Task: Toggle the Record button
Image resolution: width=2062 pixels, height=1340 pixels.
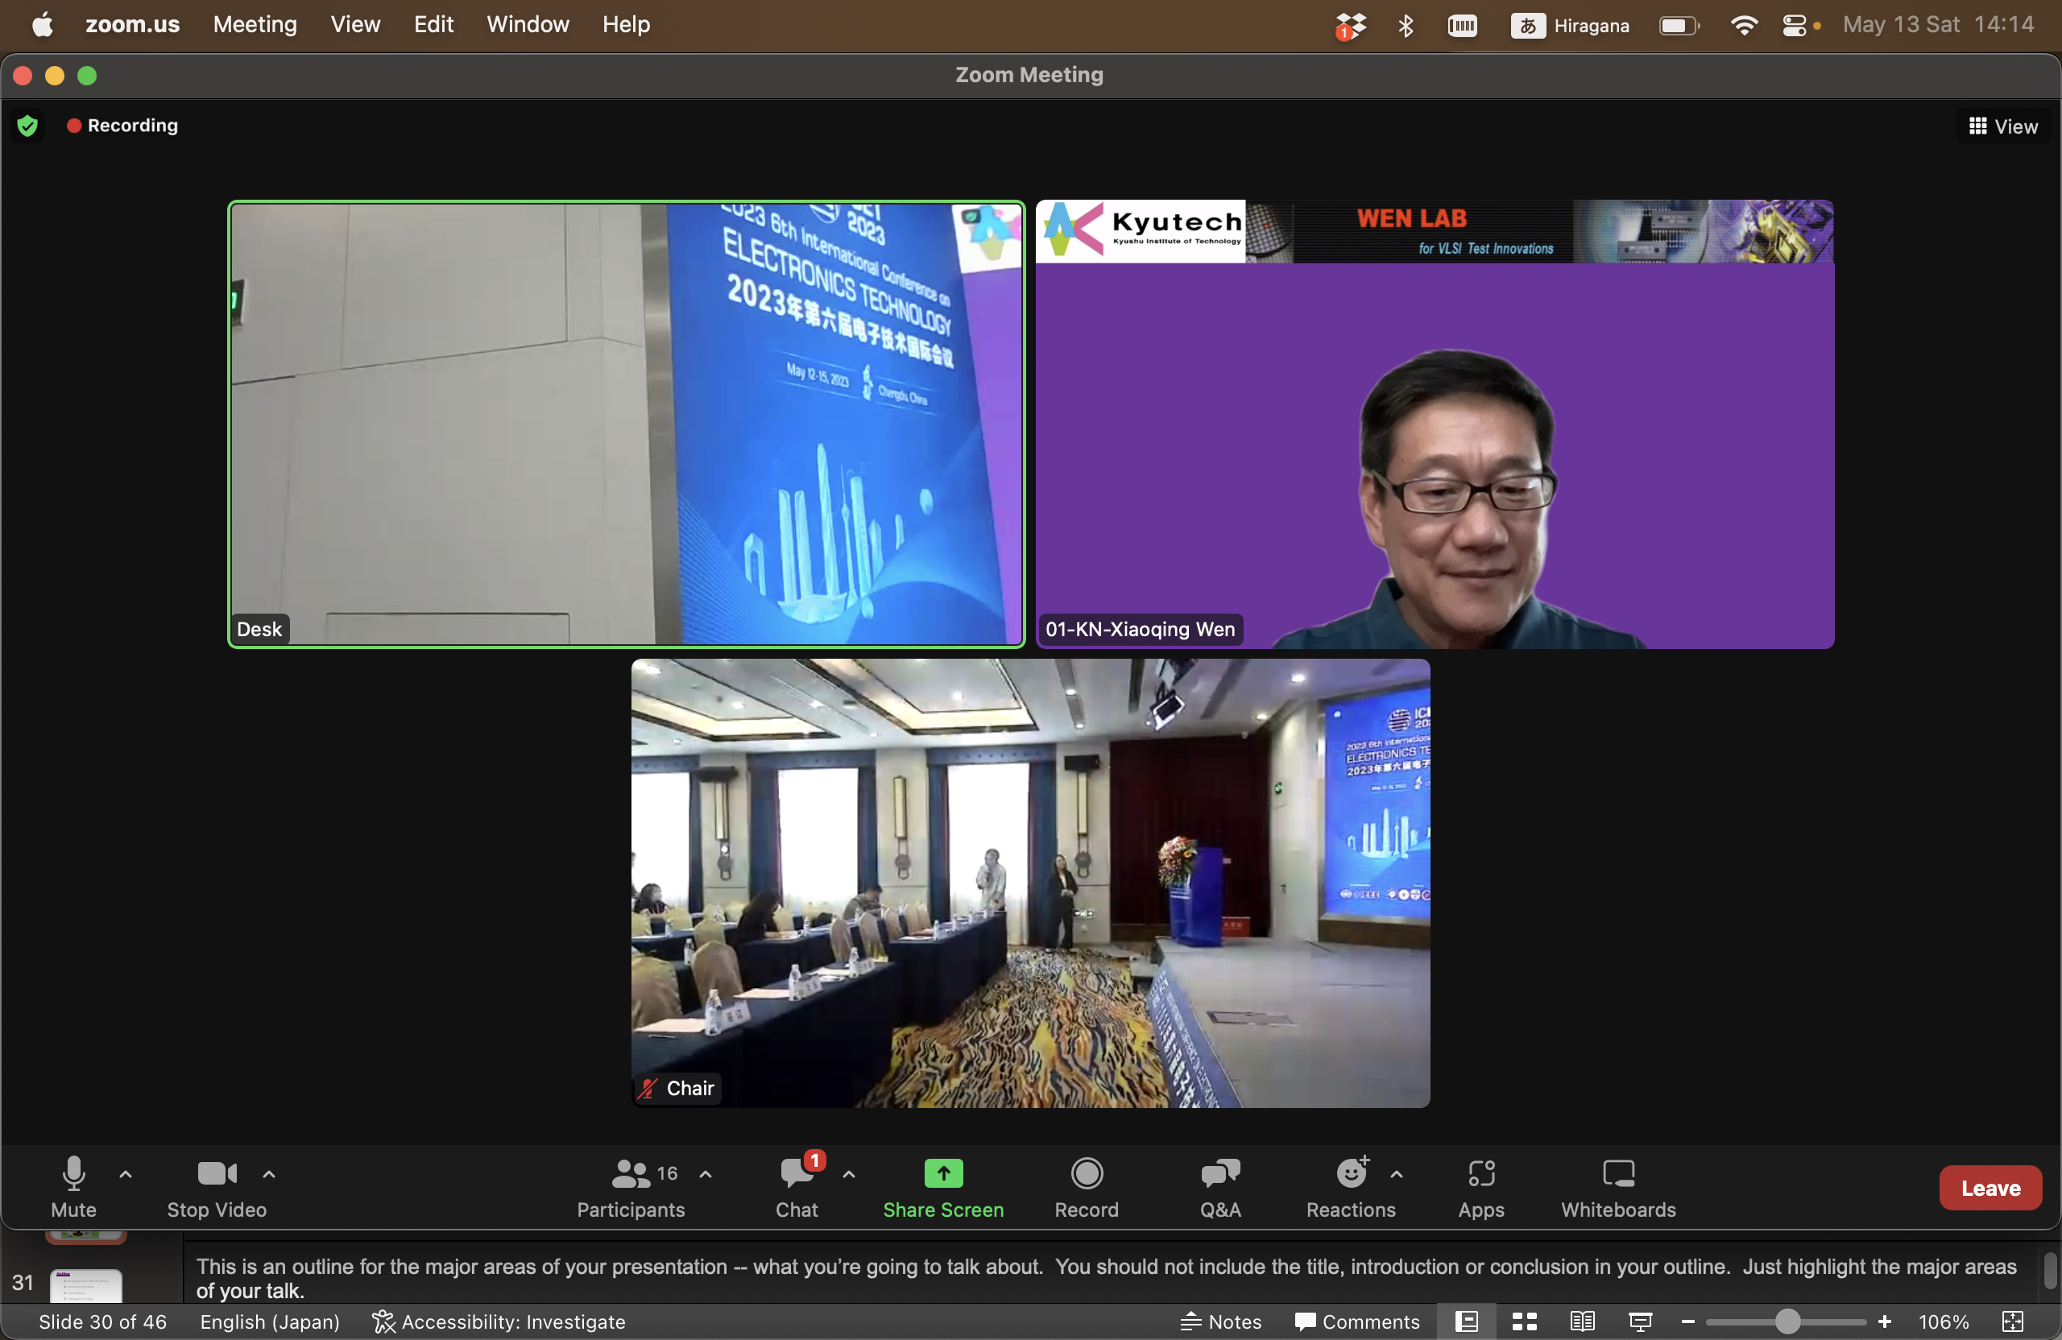Action: [x=1087, y=1187]
